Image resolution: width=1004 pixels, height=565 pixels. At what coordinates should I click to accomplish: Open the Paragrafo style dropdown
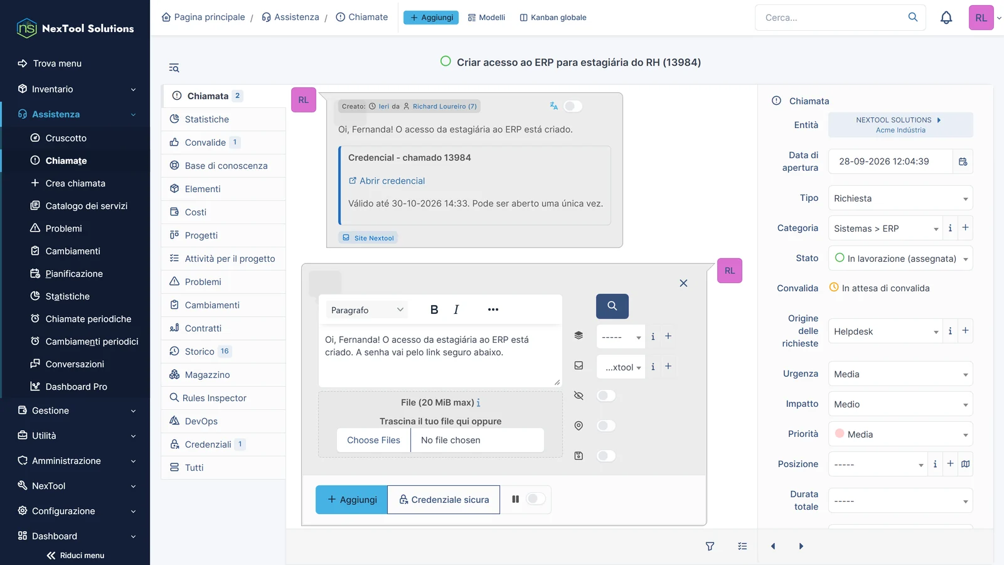pos(366,310)
